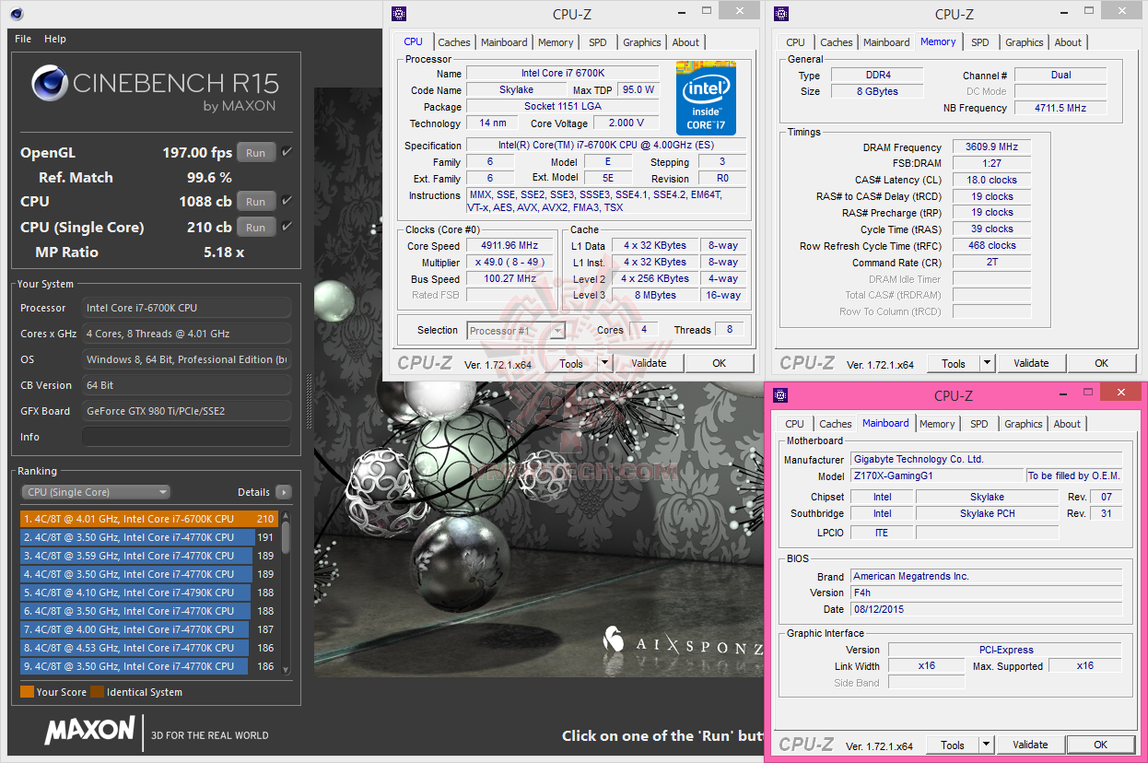Switch to Mainboard tab in CPU window
Screen dimensions: 1148x763
504,42
